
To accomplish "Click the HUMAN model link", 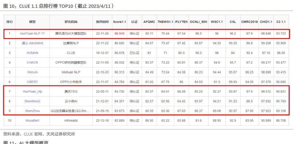I will (x=32, y=53).
